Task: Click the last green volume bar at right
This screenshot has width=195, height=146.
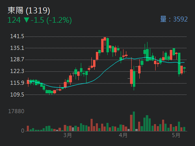Action: click(x=184, y=129)
